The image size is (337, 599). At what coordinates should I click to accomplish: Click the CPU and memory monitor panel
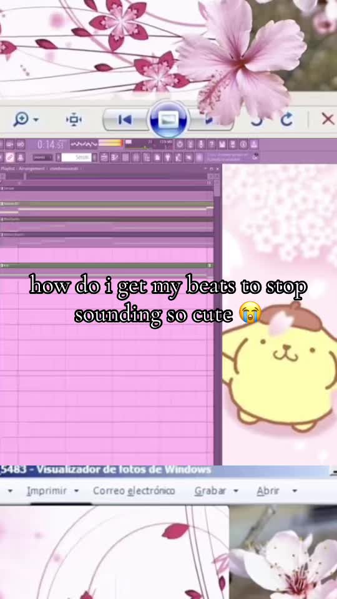tap(149, 144)
